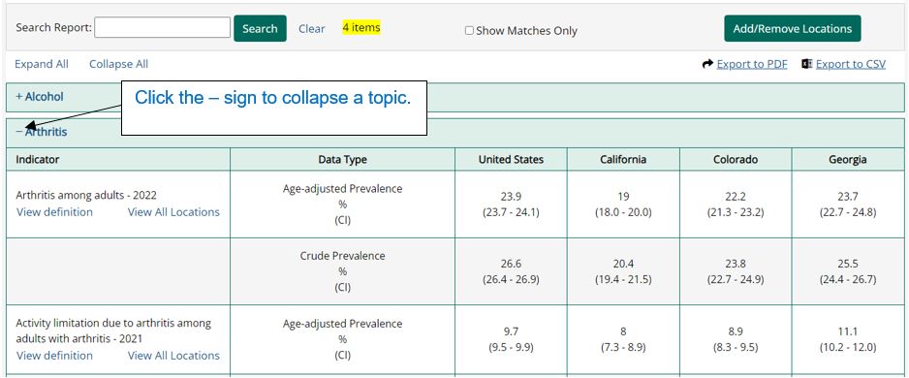Image resolution: width=909 pixels, height=378 pixels.
Task: Select the United States value 23.9
Action: pos(511,197)
